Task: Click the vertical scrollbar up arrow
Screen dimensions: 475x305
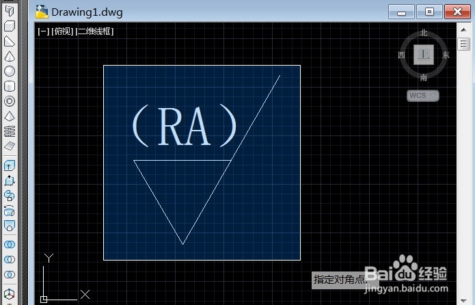Action: (463, 29)
